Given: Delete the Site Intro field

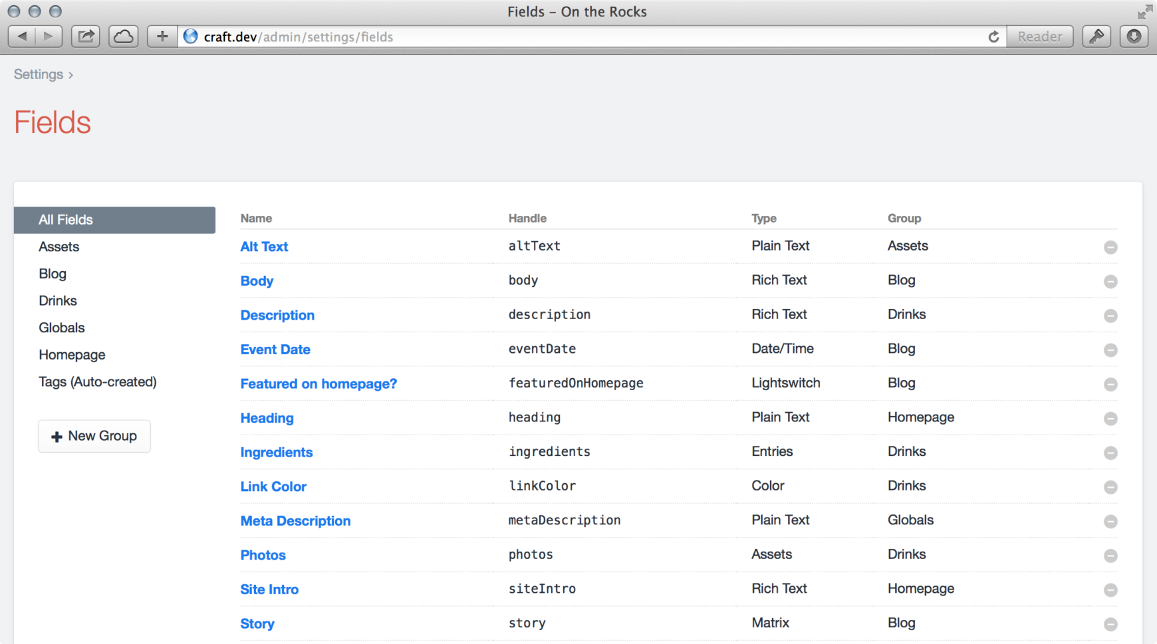Looking at the screenshot, I should click(1110, 590).
